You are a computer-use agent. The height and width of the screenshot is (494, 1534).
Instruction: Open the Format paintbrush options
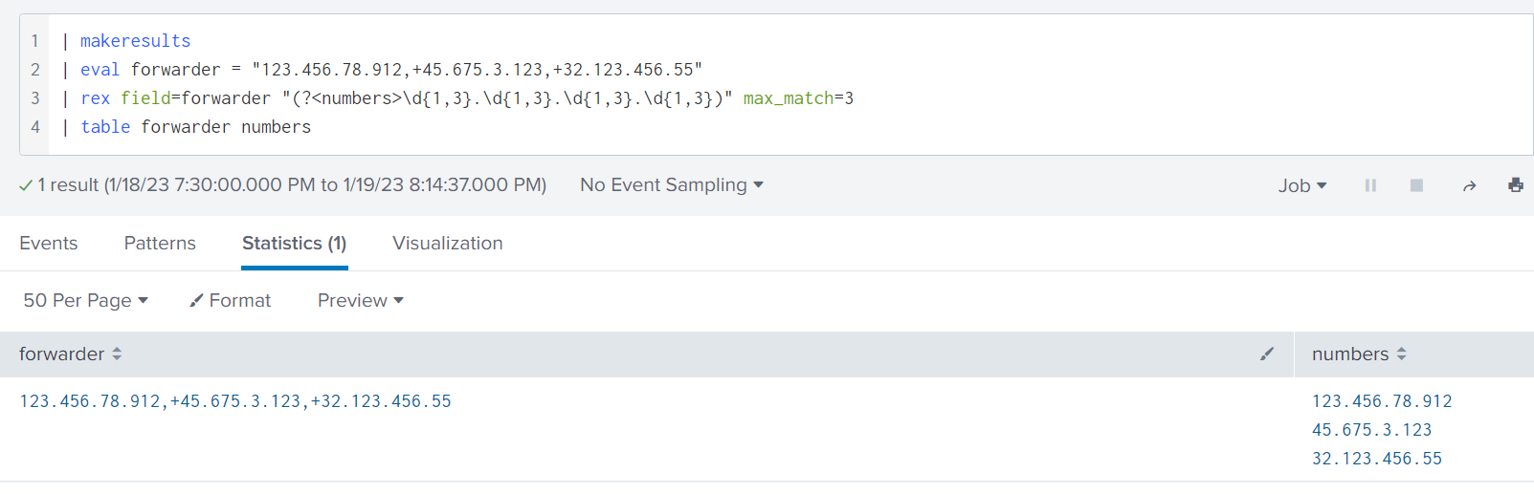(231, 301)
